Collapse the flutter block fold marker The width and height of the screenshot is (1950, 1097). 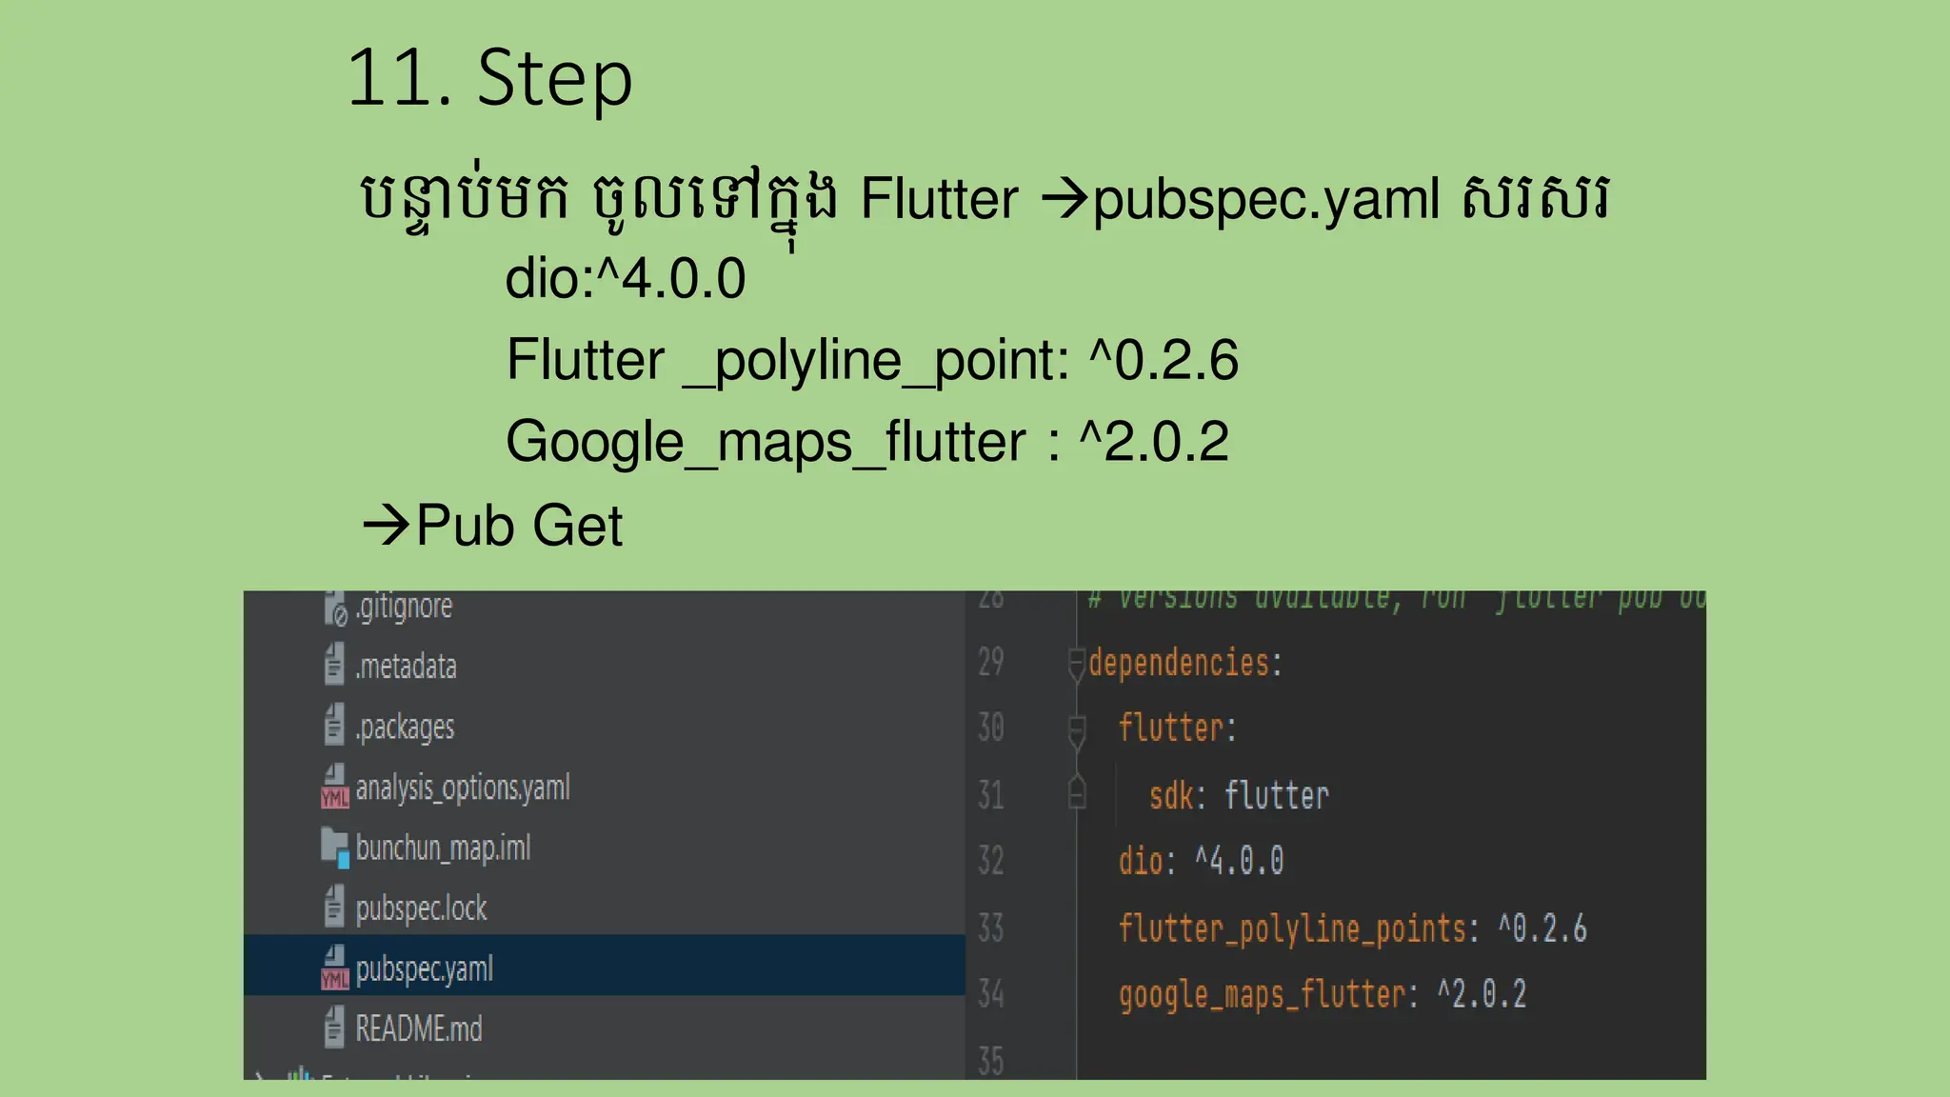click(1077, 731)
